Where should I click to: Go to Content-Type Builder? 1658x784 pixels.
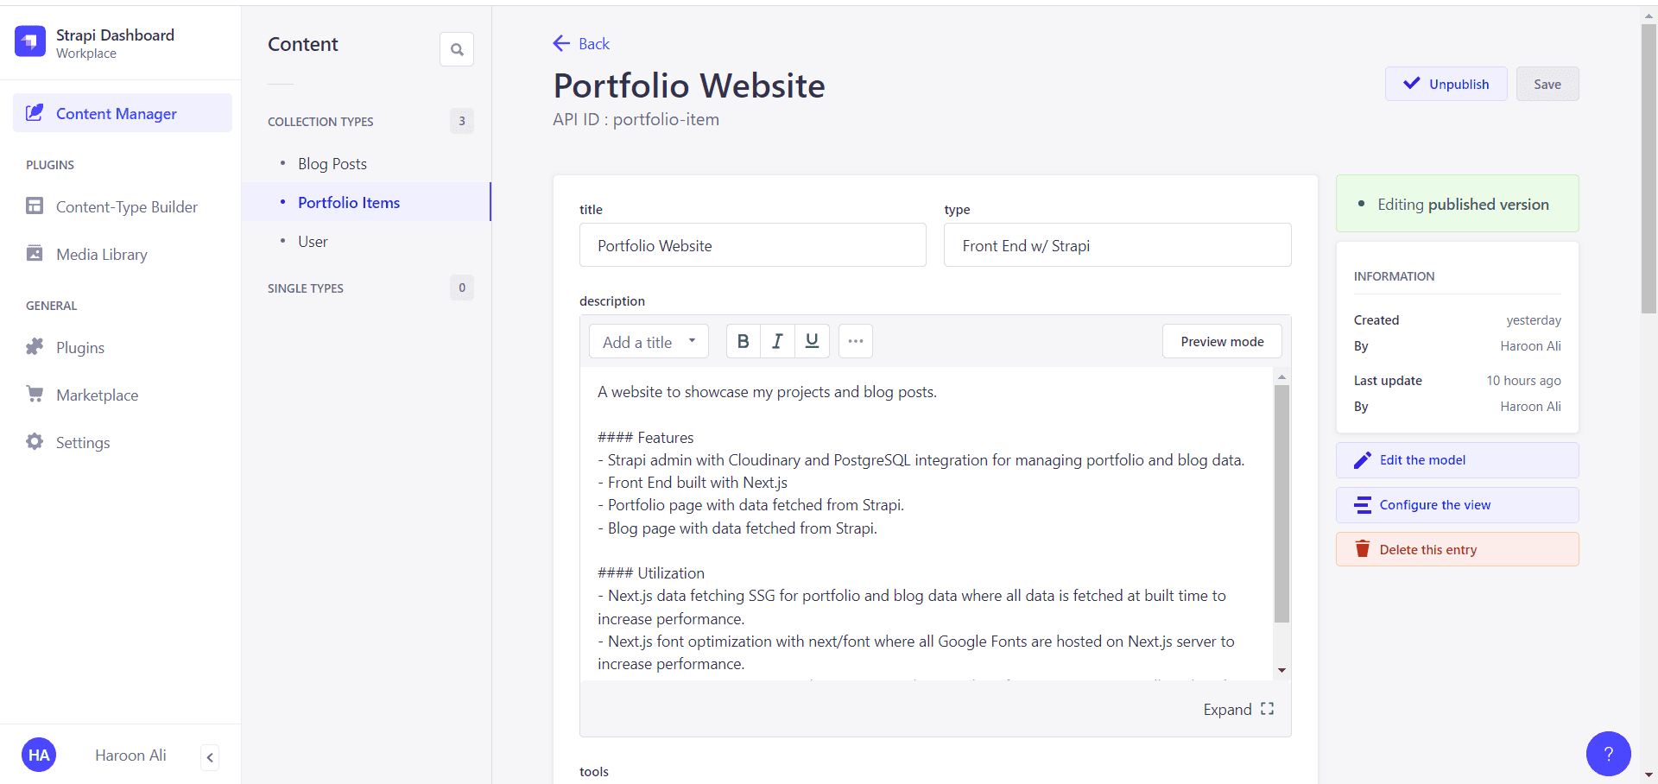[126, 207]
